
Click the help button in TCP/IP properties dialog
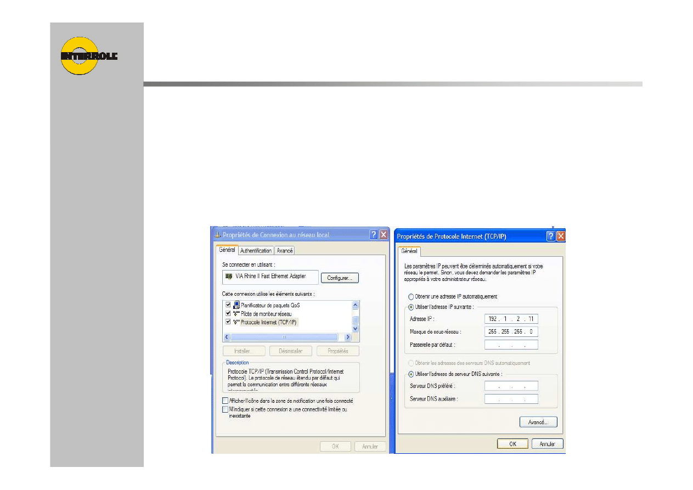pos(550,236)
